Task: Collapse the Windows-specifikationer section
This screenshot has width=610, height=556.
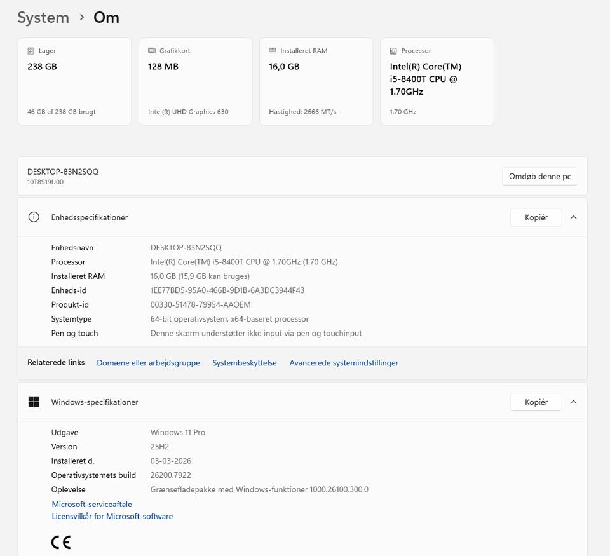Action: click(x=574, y=402)
